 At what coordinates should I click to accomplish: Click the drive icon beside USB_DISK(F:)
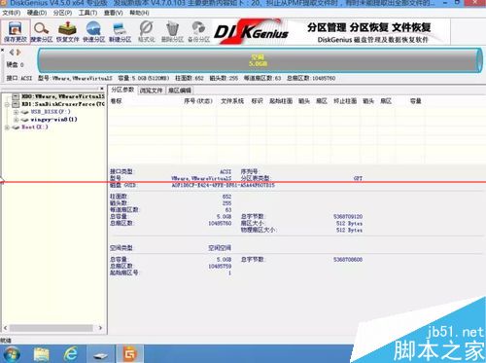[25, 112]
